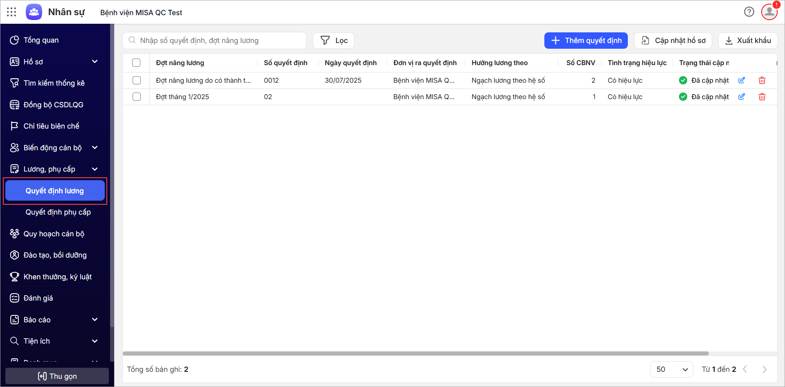This screenshot has height=387, width=785.
Task: Click the horizontal table scrollbar
Action: click(x=415, y=353)
